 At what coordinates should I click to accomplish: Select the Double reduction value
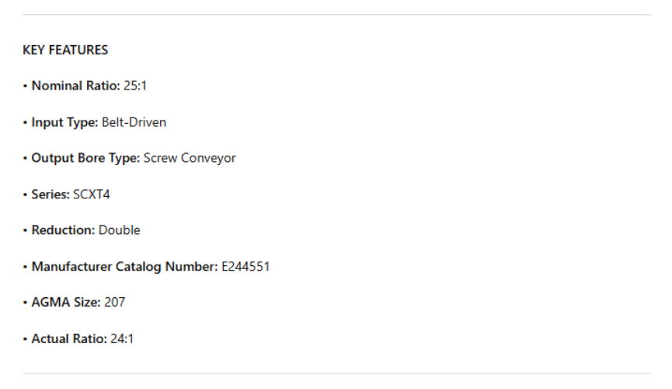[120, 230]
